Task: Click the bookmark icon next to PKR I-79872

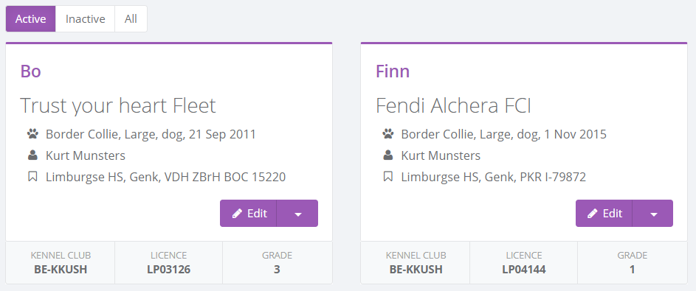Action: tap(388, 177)
